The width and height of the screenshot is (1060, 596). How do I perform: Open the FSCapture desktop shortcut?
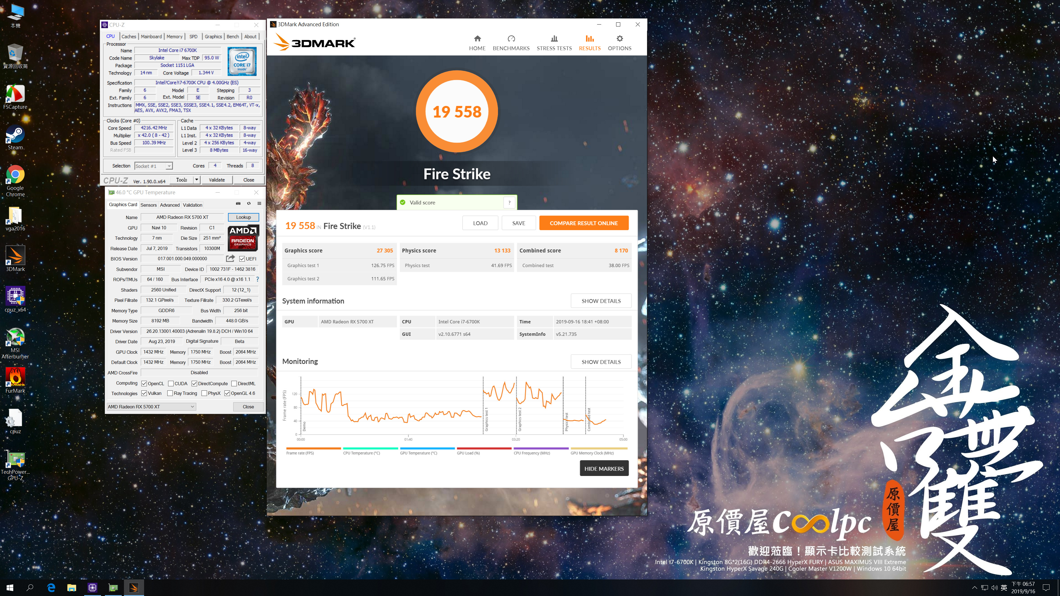pyautogui.click(x=15, y=97)
